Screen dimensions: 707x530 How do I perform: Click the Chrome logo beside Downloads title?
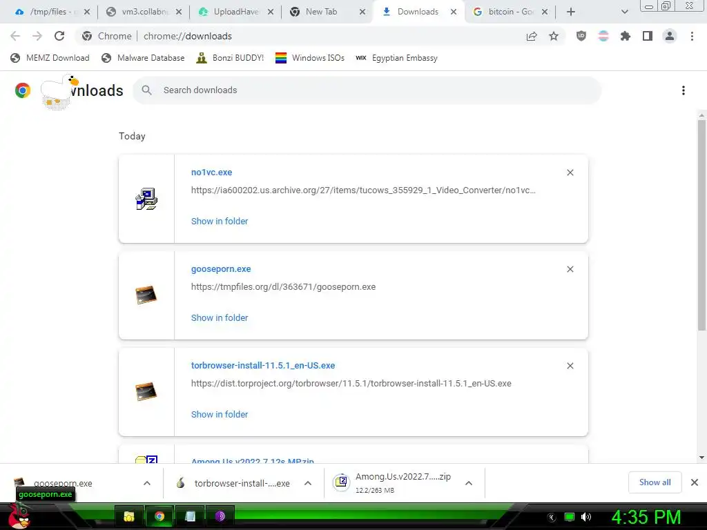coord(23,90)
